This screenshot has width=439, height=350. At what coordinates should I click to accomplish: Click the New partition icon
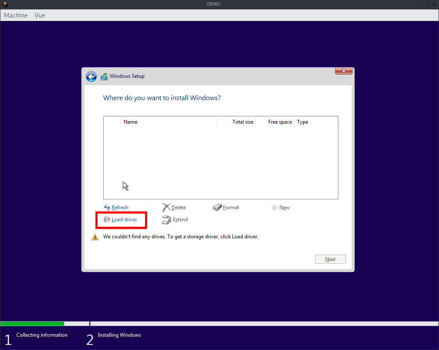pyautogui.click(x=274, y=208)
